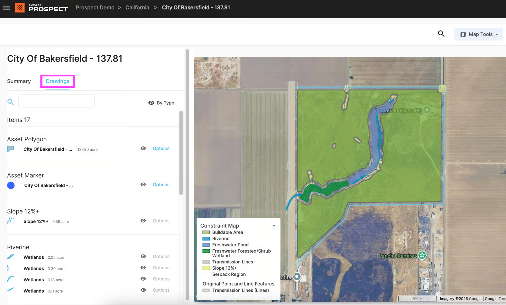Switch to the Summary tab

coord(19,81)
